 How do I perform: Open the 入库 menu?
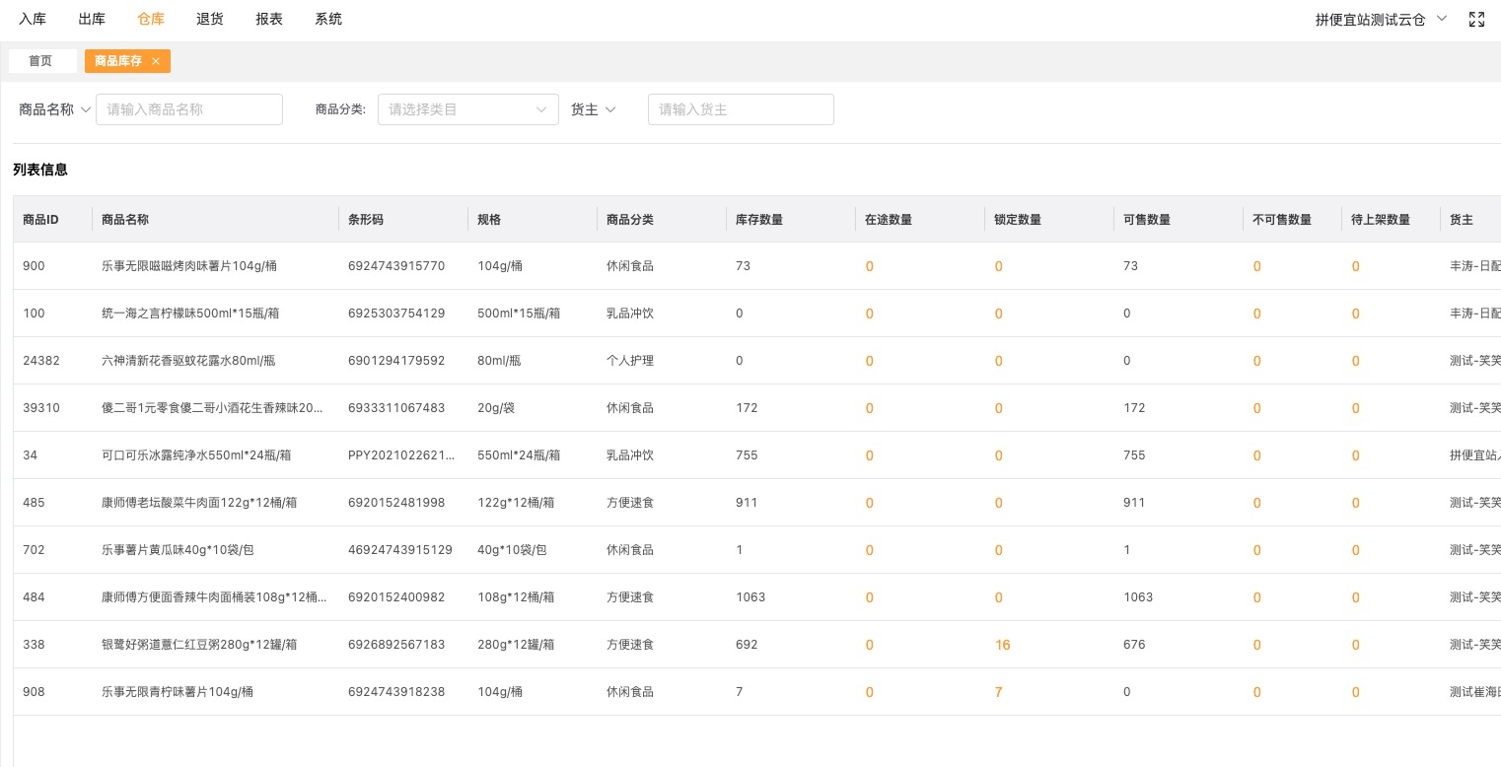(33, 19)
